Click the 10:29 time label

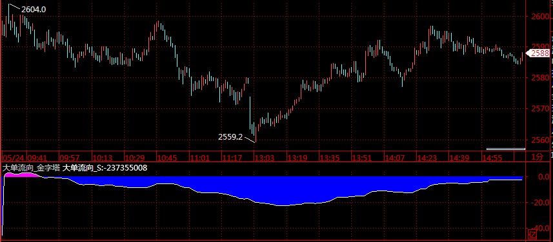[135, 157]
